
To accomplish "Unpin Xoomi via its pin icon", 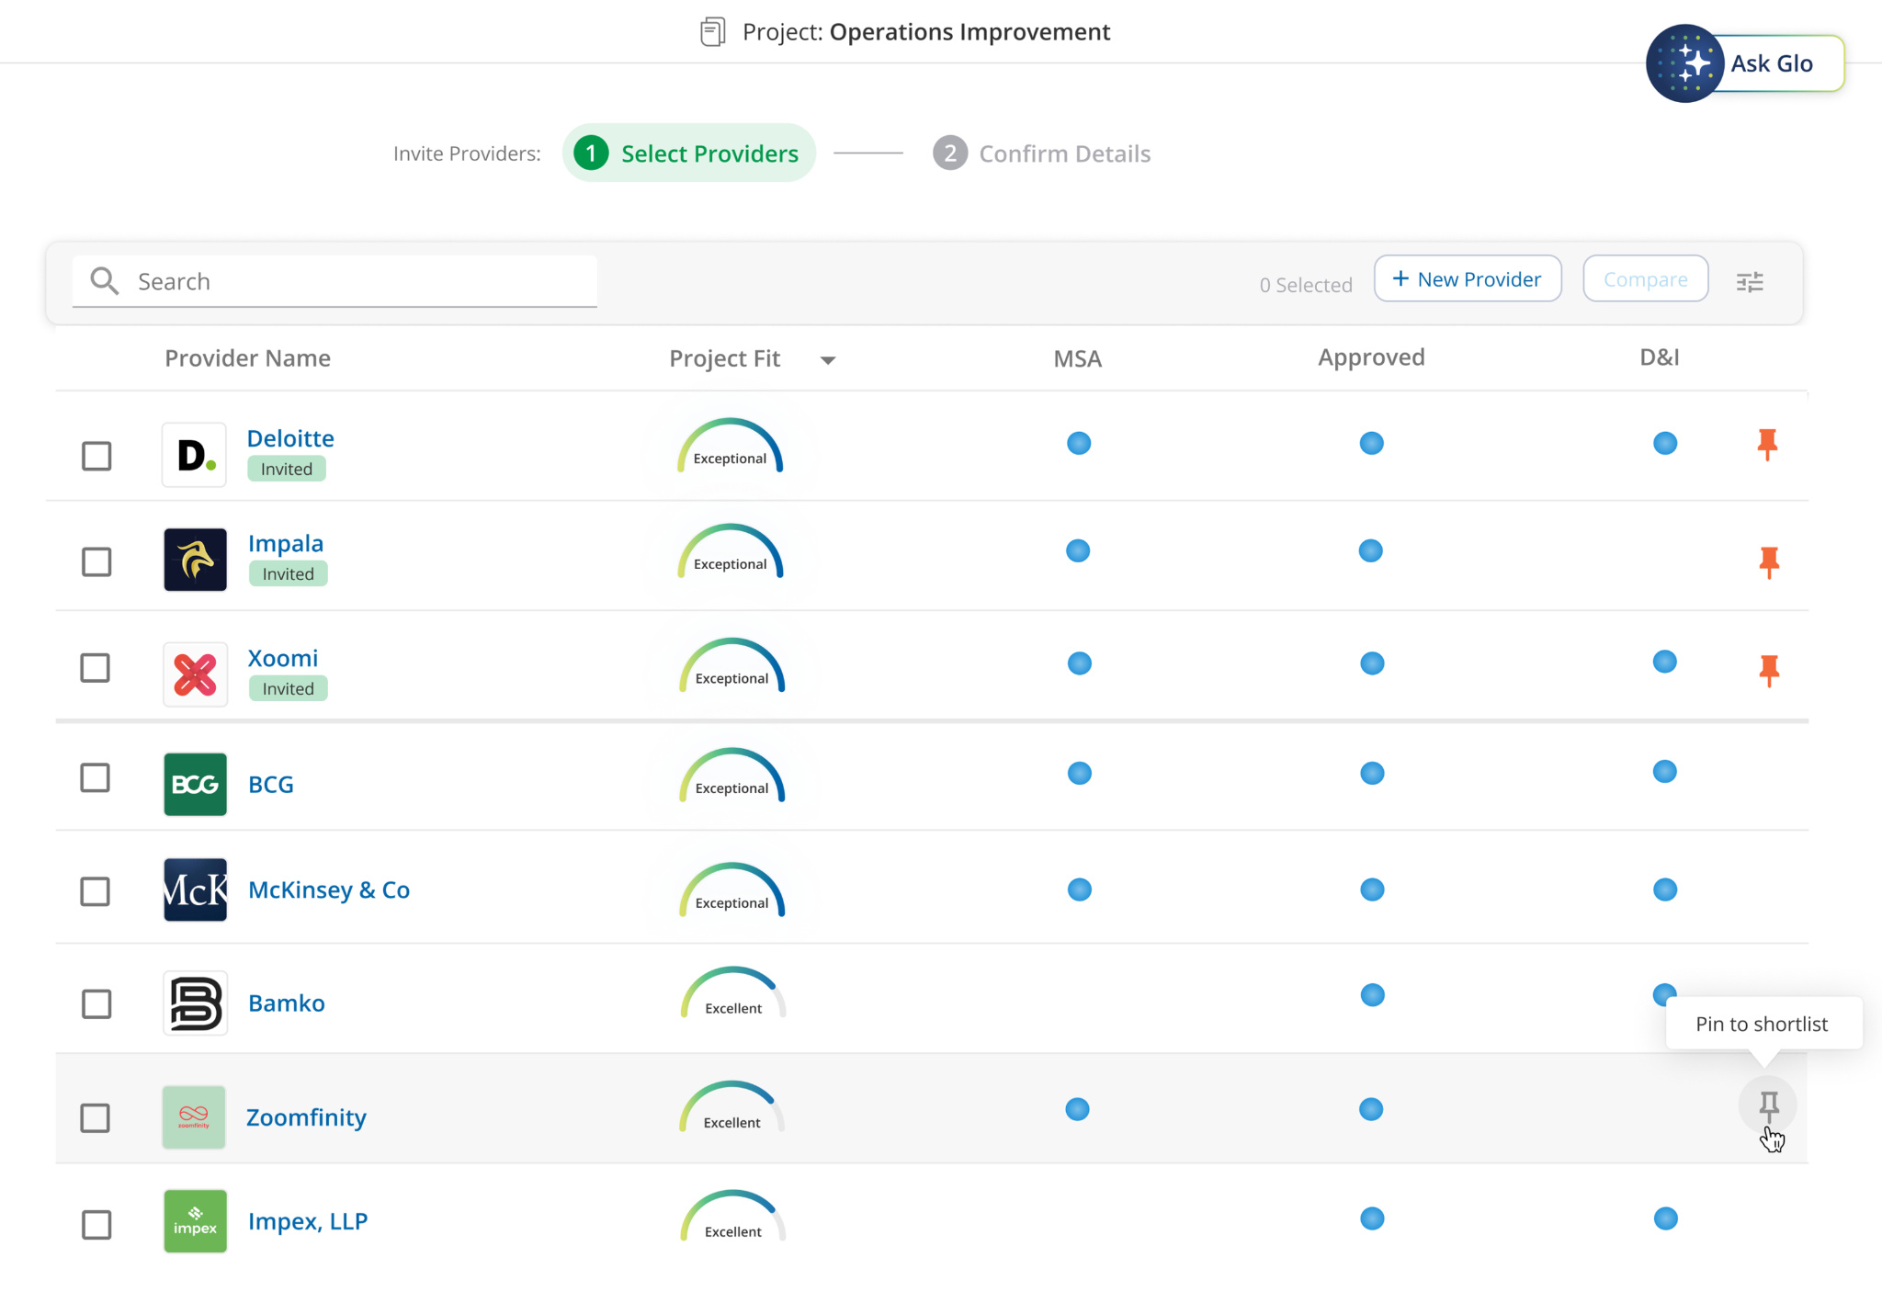I will tap(1768, 670).
